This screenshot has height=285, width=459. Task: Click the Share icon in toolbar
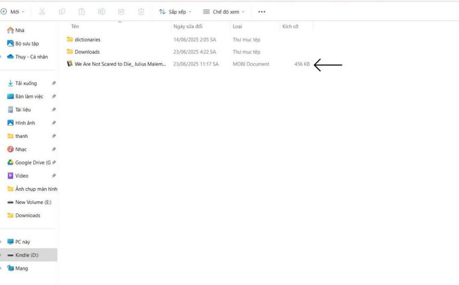[121, 12]
